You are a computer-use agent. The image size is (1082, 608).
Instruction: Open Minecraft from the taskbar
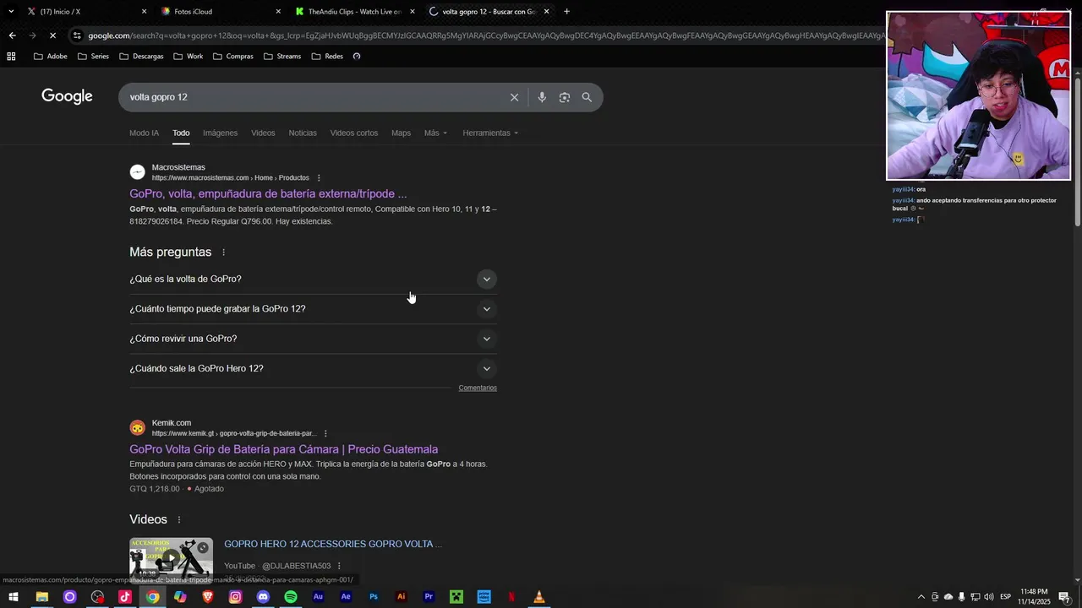tap(456, 597)
